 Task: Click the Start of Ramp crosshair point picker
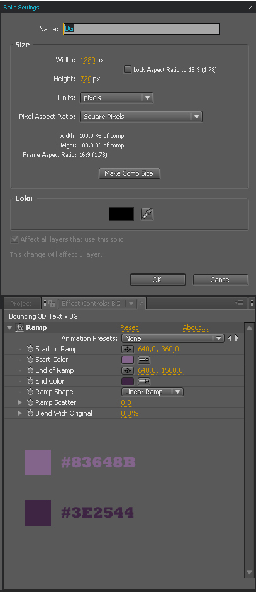pos(128,350)
